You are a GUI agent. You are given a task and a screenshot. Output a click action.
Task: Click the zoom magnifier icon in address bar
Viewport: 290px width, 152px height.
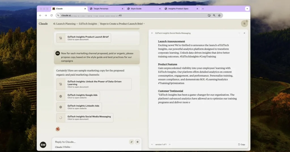click(x=214, y=16)
